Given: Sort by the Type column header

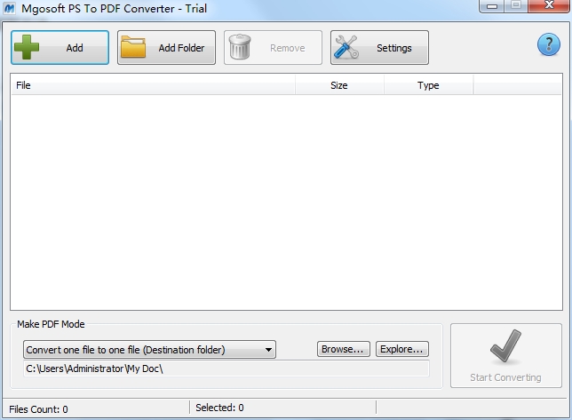Looking at the screenshot, I should pyautogui.click(x=428, y=85).
